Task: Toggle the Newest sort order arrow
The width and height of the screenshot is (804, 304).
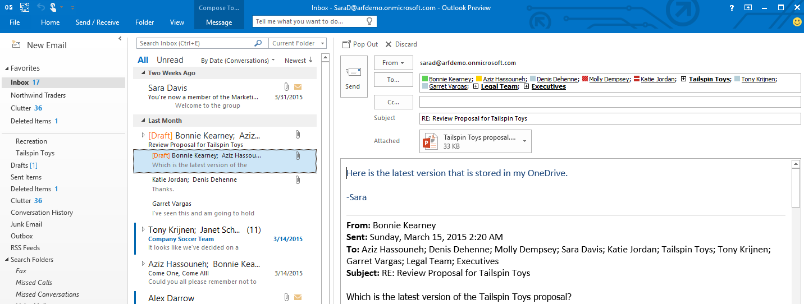Action: pyautogui.click(x=299, y=61)
